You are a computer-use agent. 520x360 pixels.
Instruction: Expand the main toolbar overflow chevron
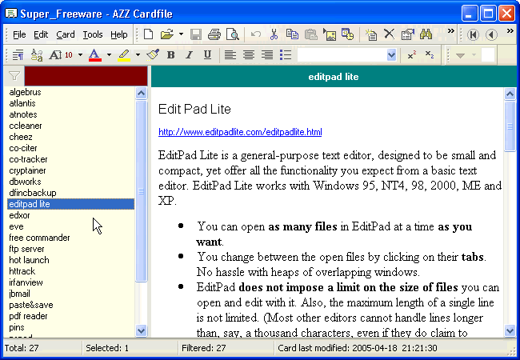coord(450,31)
